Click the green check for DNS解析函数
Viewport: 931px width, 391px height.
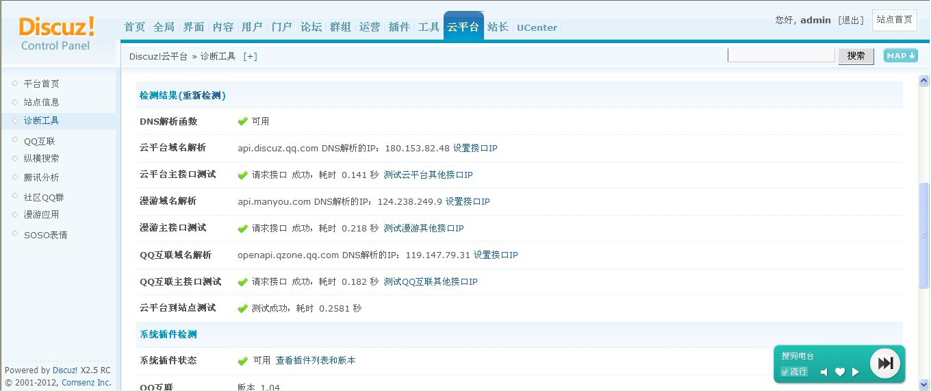[x=242, y=121]
